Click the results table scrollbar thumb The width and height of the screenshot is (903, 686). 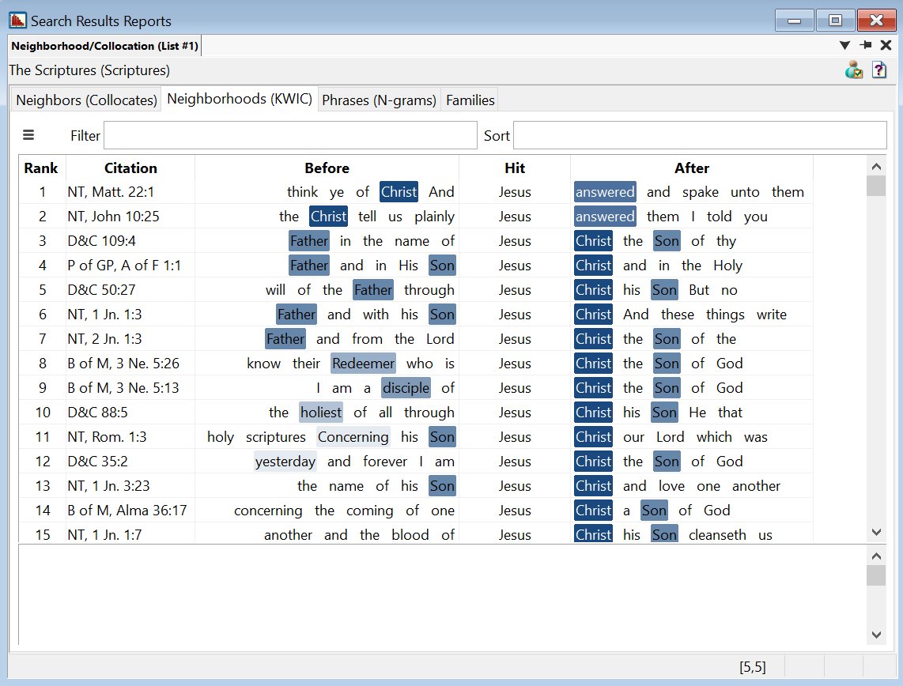876,186
